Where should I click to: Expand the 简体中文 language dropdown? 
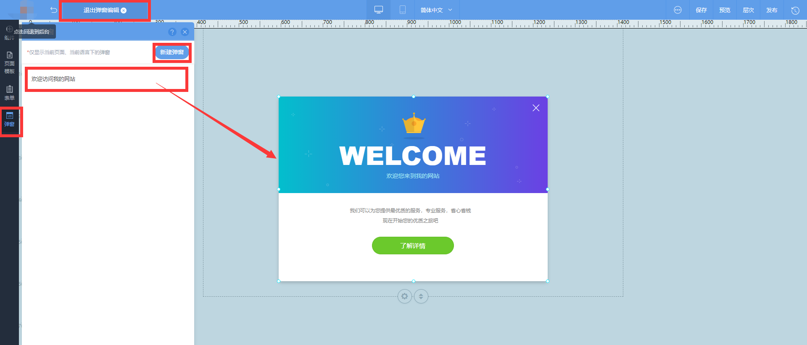point(436,10)
